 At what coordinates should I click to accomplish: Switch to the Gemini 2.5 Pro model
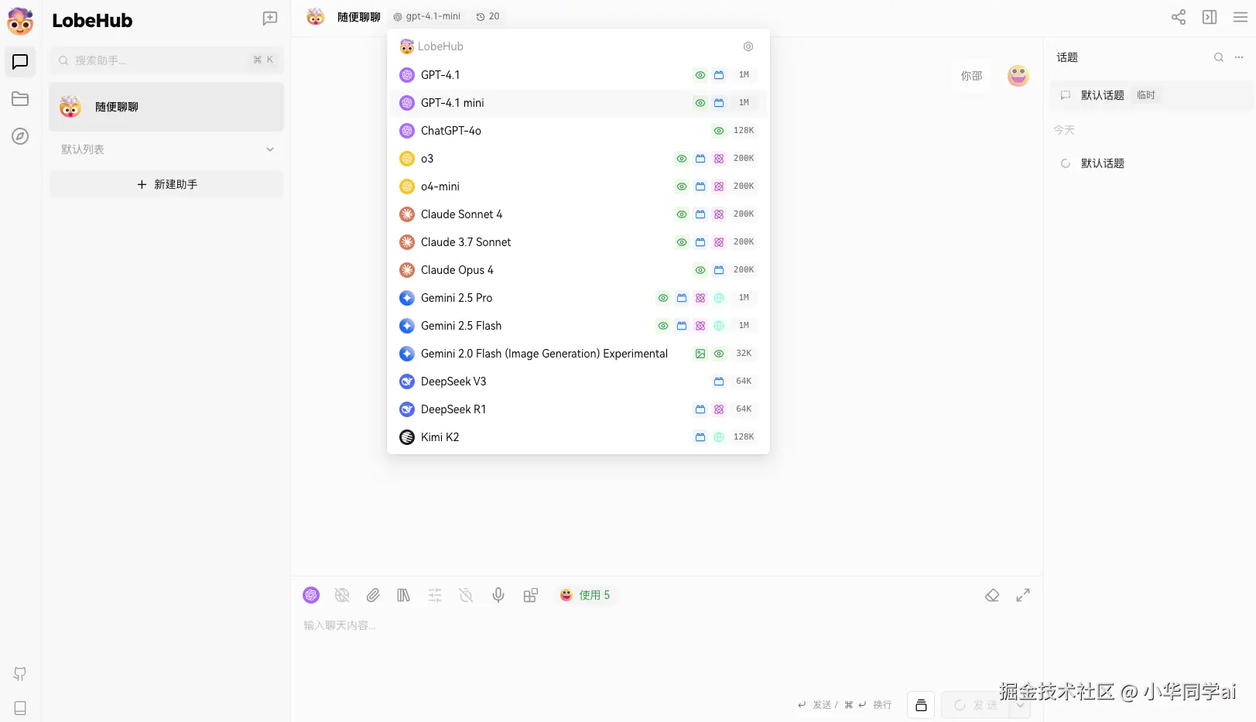(x=578, y=298)
